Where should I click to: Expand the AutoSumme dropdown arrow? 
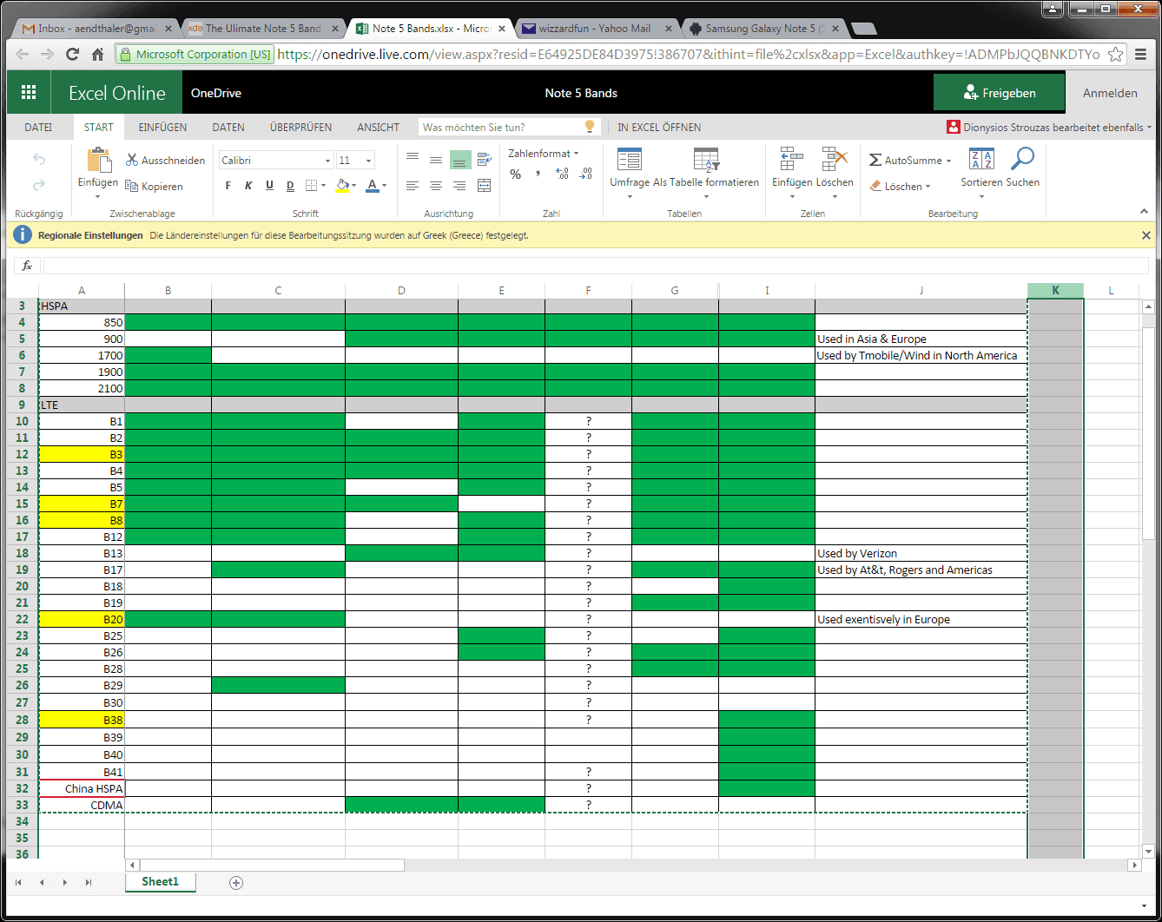948,161
